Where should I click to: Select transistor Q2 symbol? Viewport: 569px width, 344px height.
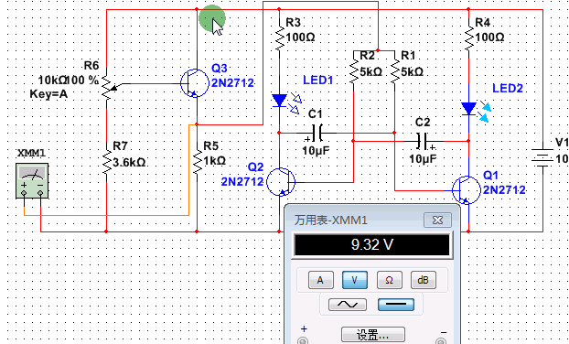click(281, 182)
